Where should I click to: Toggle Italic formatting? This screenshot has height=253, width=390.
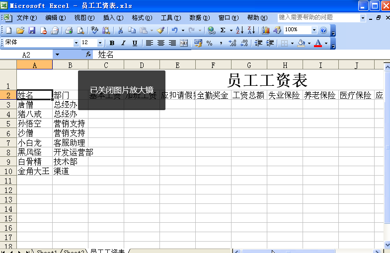tap(123, 43)
